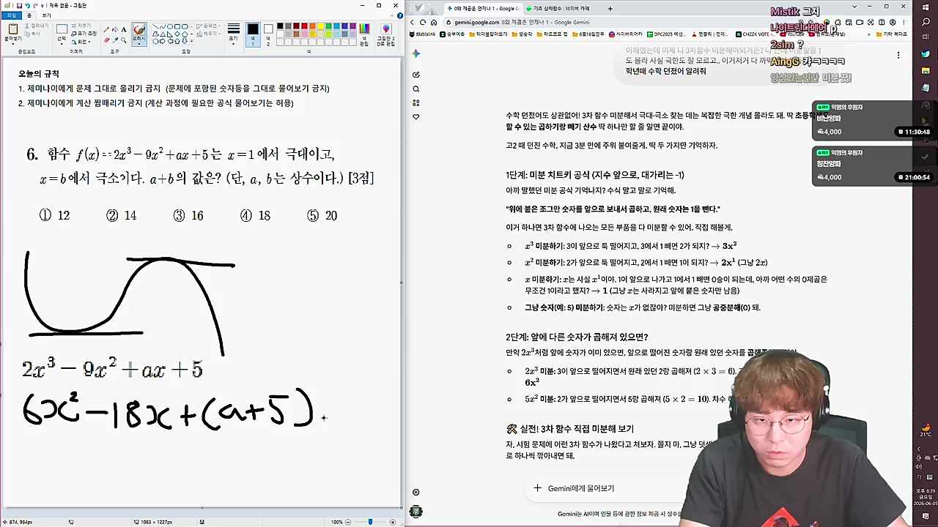The image size is (938, 527).
Task: Open Twitter bird icon in side taskbar
Action: click(926, 53)
